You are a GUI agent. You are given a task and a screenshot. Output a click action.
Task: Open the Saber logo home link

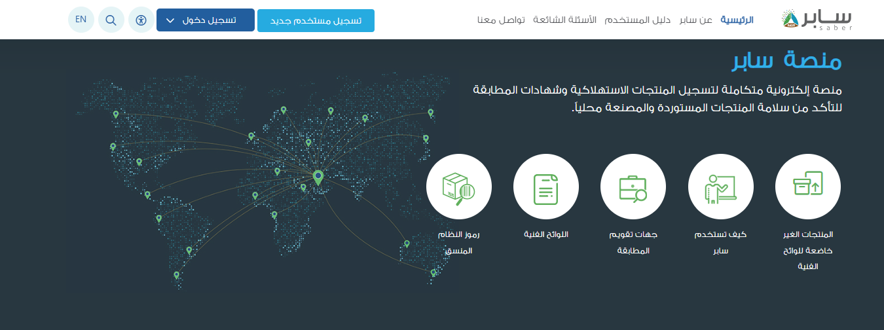tap(817, 19)
